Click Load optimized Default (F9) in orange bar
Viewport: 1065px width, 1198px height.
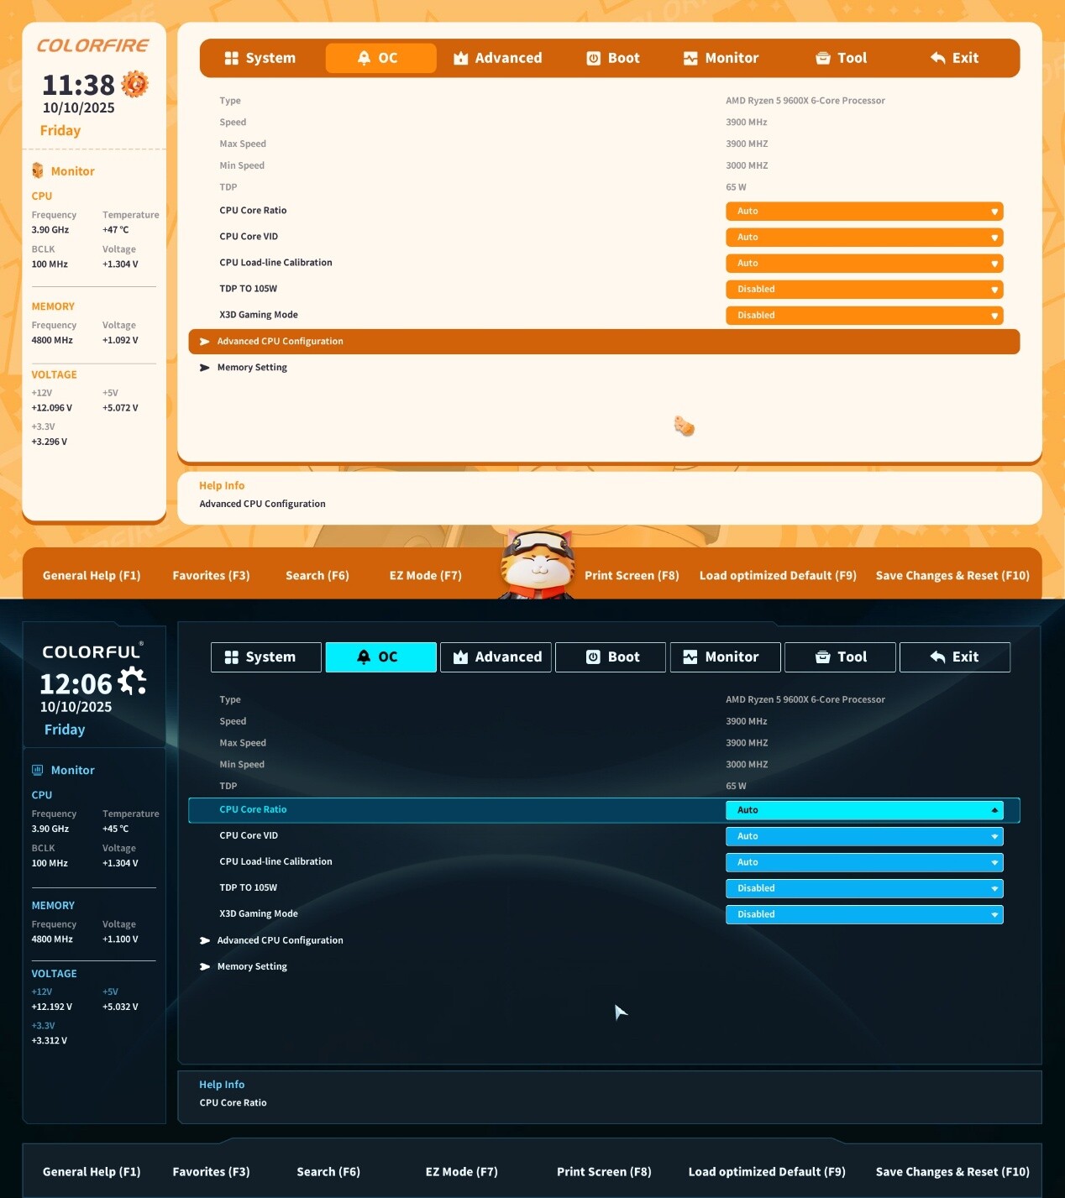point(778,576)
